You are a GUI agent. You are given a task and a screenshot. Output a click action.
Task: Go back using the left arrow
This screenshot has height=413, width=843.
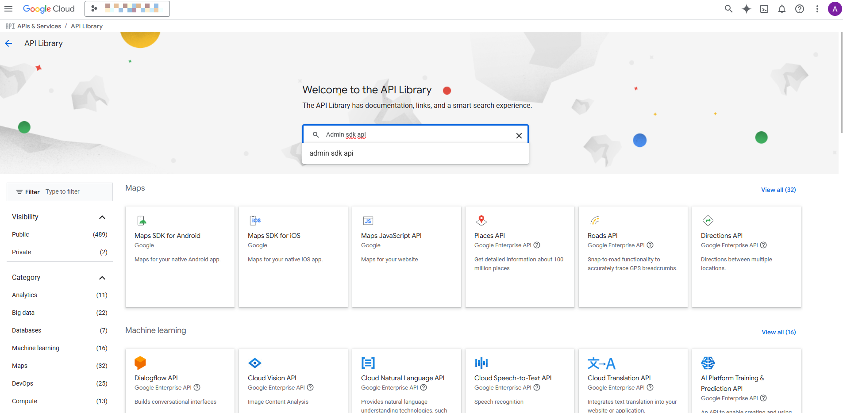8,43
